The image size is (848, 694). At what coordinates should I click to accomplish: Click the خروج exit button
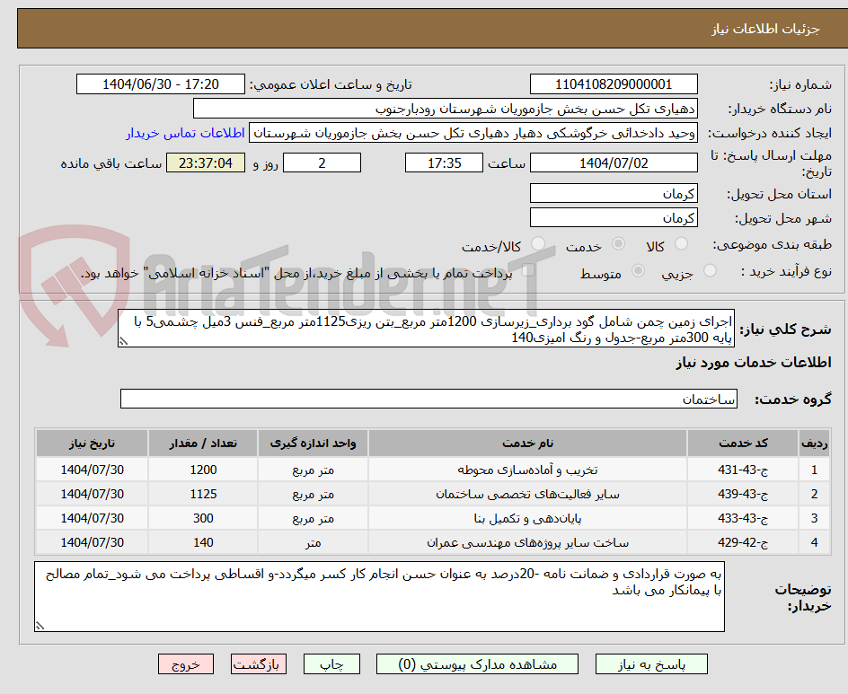tap(186, 664)
